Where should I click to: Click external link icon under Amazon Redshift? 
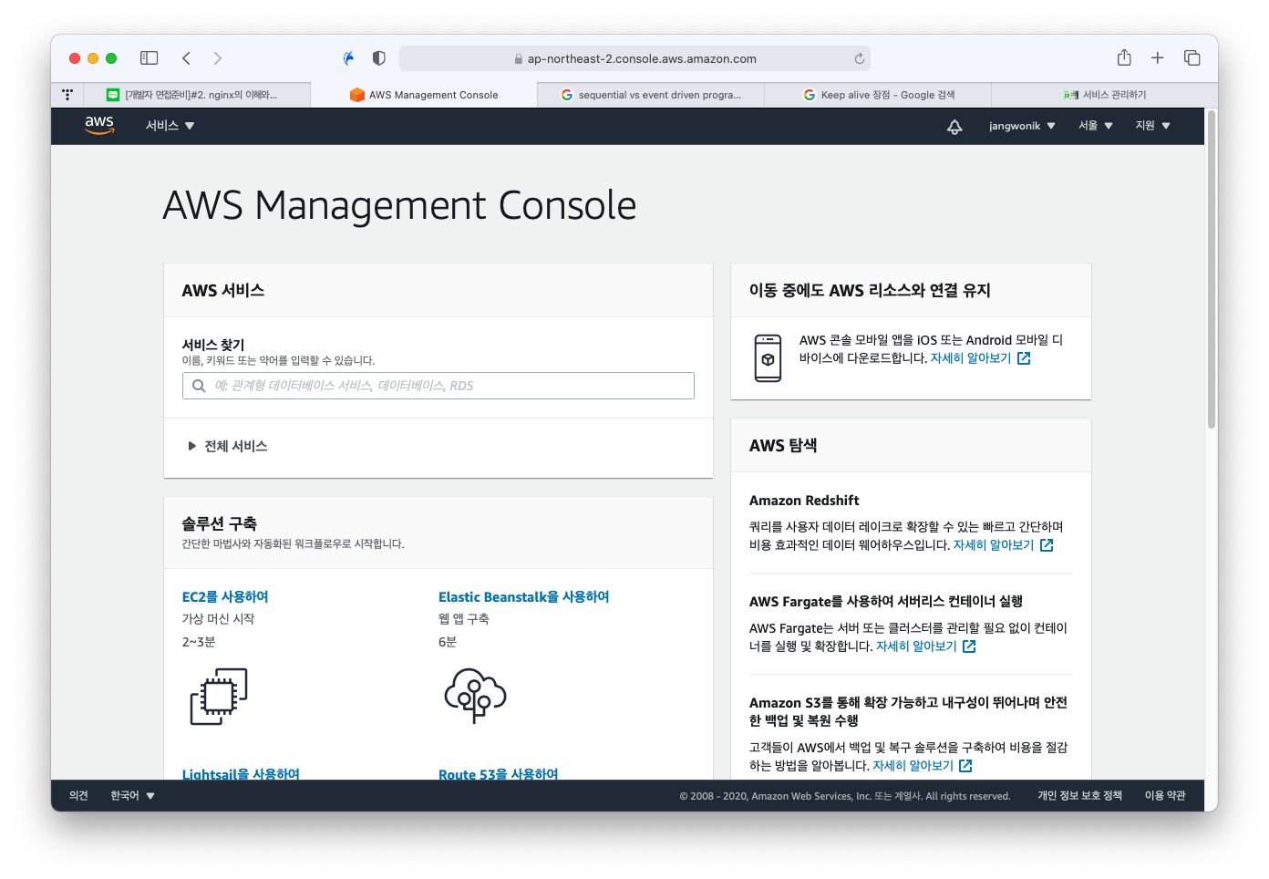point(1047,545)
